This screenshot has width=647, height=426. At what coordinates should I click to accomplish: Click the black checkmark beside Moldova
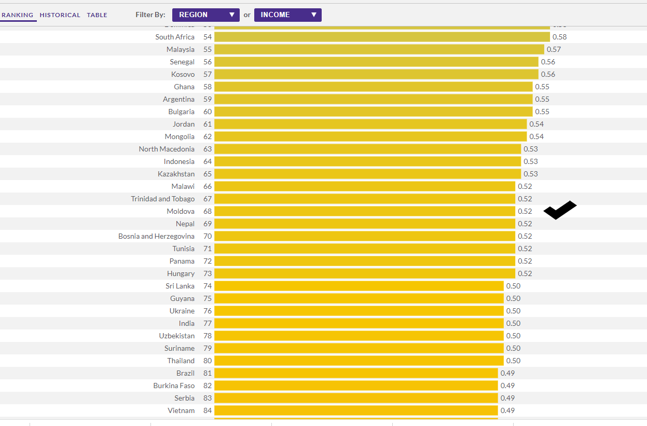pos(559,210)
